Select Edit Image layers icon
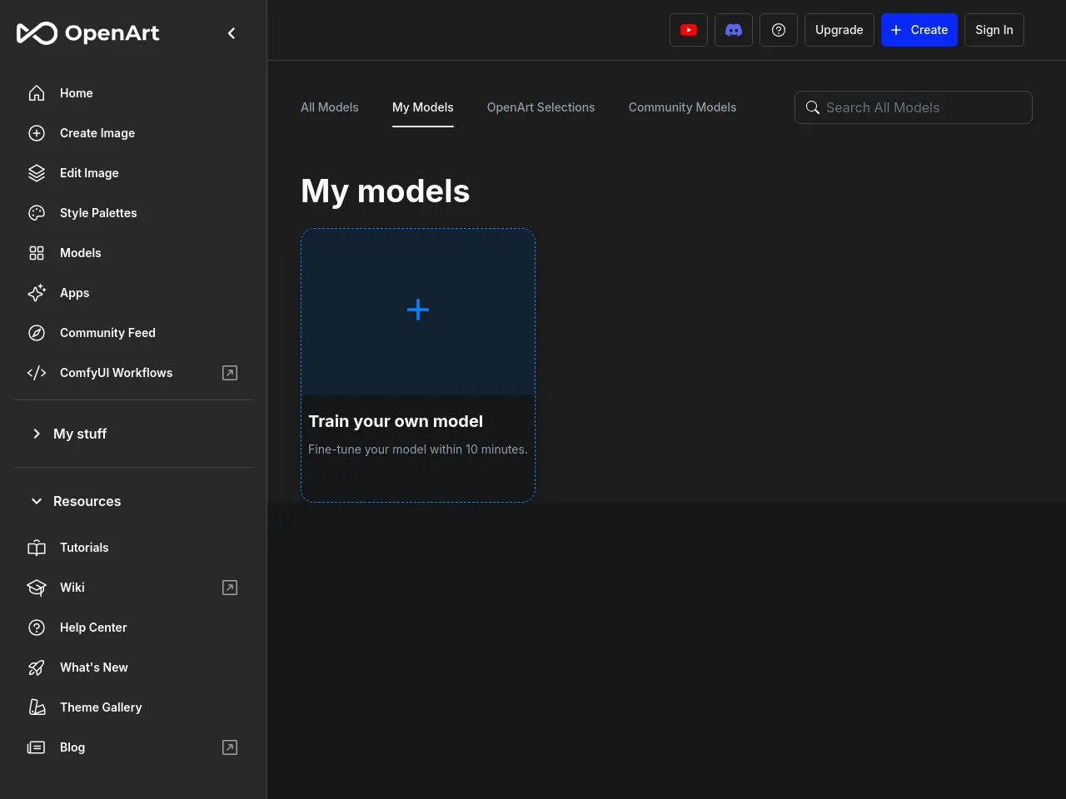This screenshot has width=1066, height=799. pos(37,173)
